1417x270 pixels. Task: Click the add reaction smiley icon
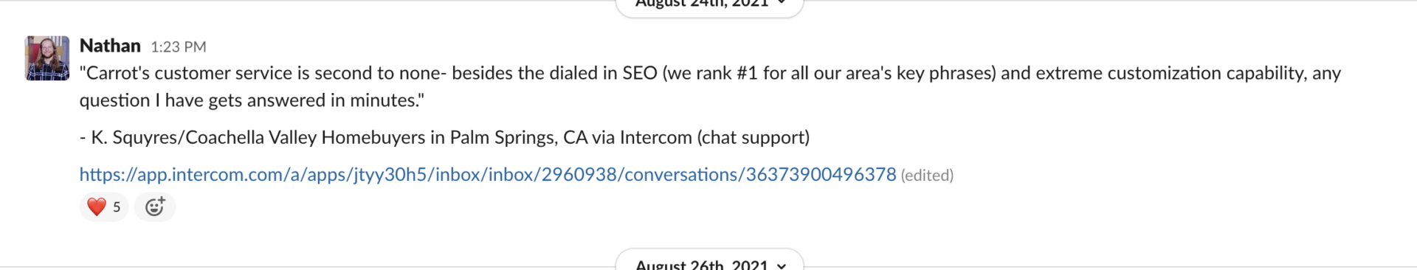pyautogui.click(x=155, y=207)
